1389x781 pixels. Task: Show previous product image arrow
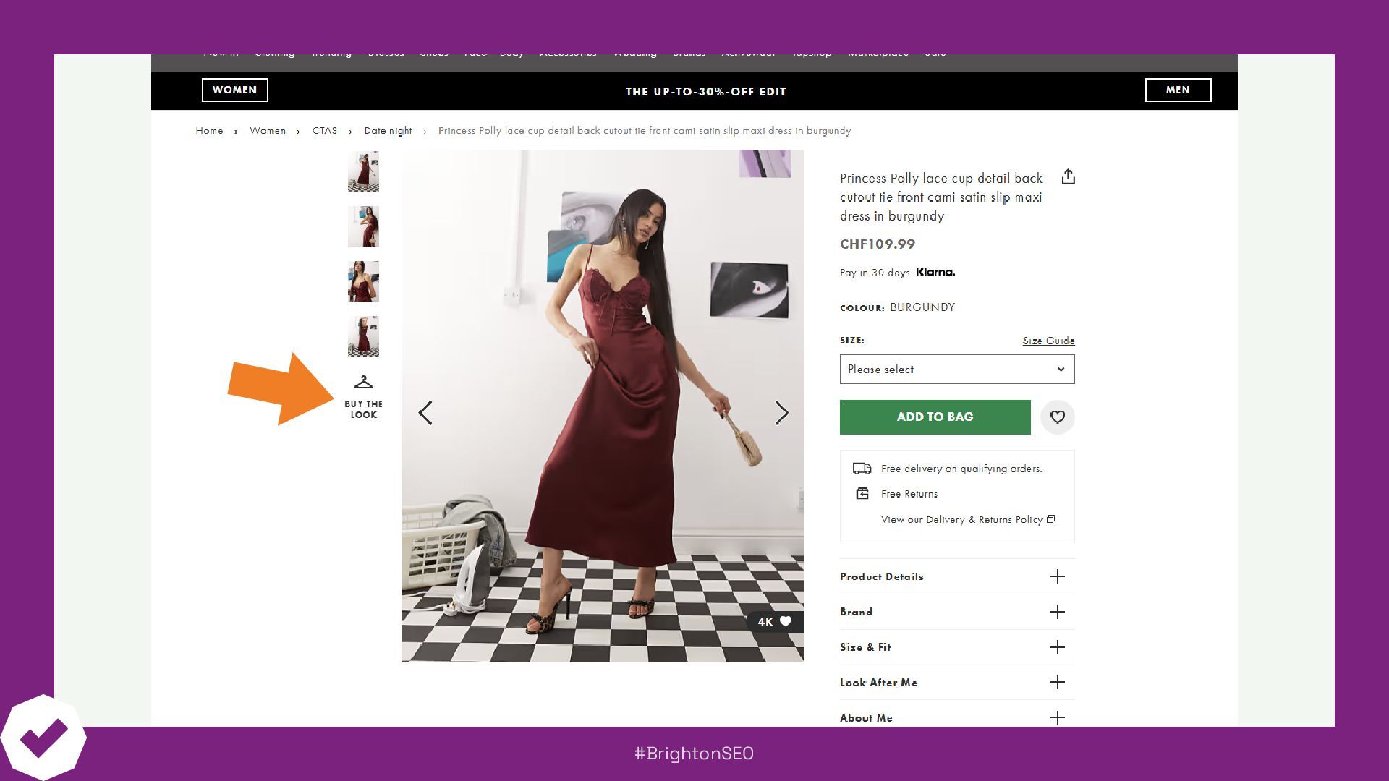tap(425, 413)
